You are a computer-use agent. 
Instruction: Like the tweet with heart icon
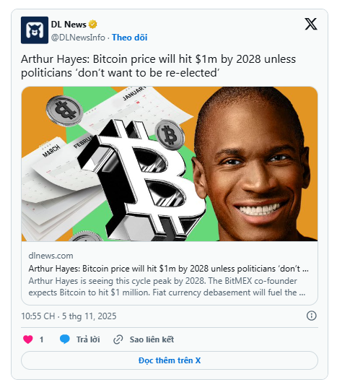click(28, 339)
